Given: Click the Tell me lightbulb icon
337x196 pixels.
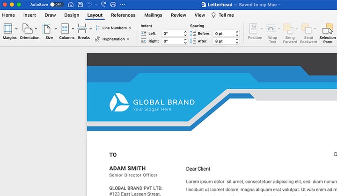Looking at the screenshot, I should click(213, 15).
